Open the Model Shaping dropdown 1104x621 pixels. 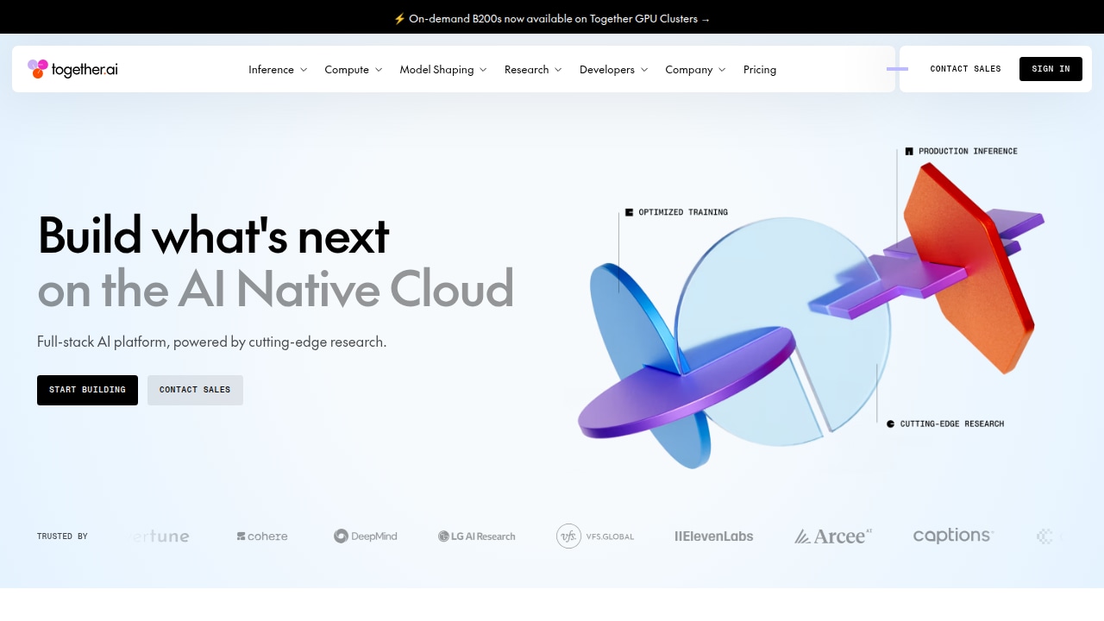coord(443,70)
